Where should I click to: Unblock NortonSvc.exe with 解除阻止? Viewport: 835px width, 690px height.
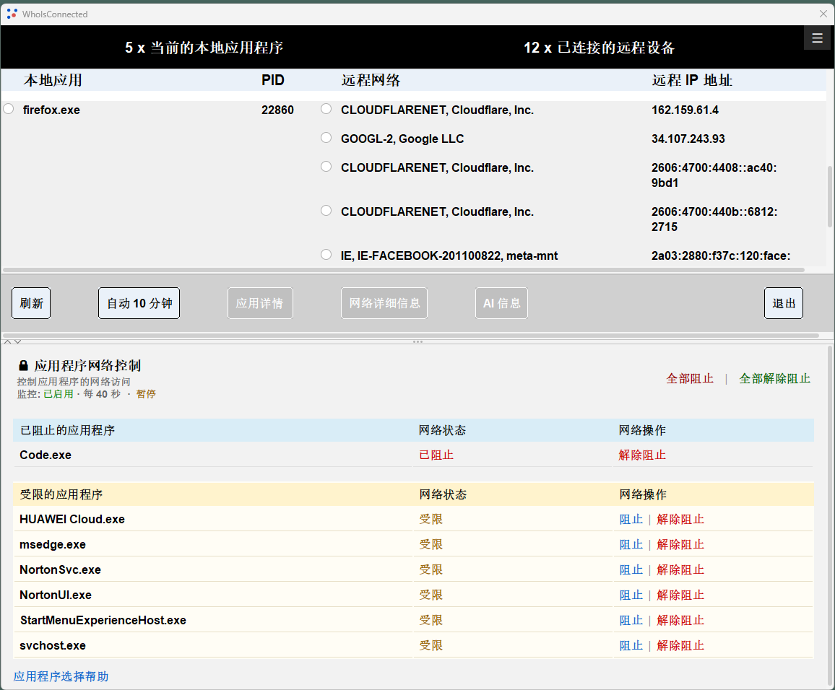680,569
